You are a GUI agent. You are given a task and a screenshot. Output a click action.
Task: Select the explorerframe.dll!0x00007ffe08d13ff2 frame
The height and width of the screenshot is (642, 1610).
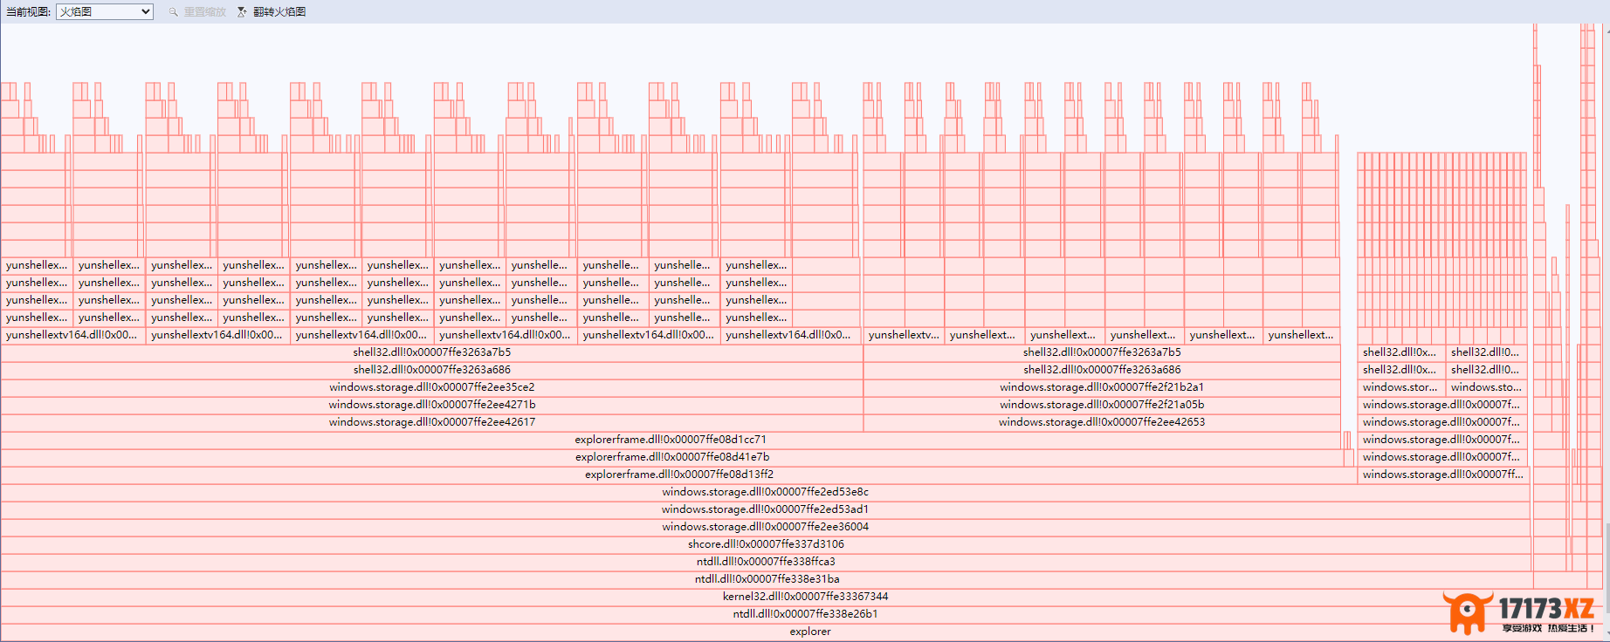[x=678, y=475]
